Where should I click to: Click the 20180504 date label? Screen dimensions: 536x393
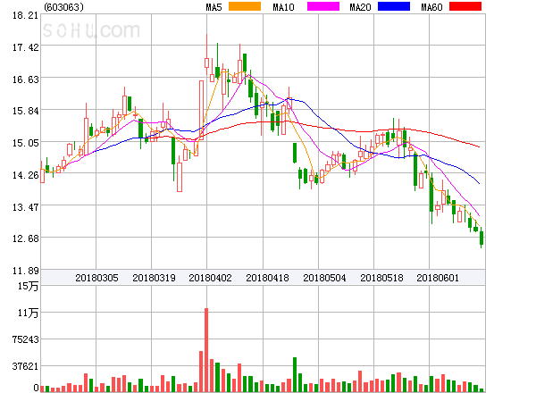(324, 278)
